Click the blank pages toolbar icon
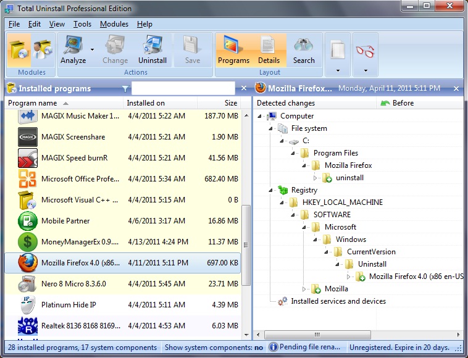Screen dimensions: 468x358 (338, 50)
